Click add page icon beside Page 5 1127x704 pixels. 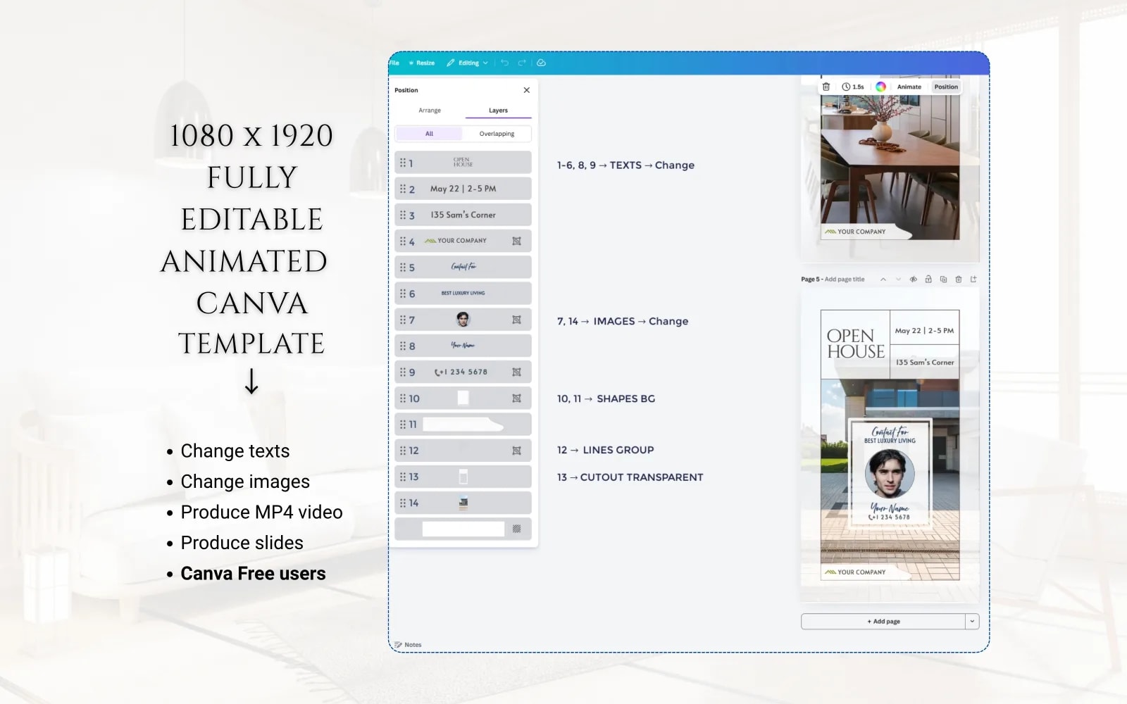(973, 279)
